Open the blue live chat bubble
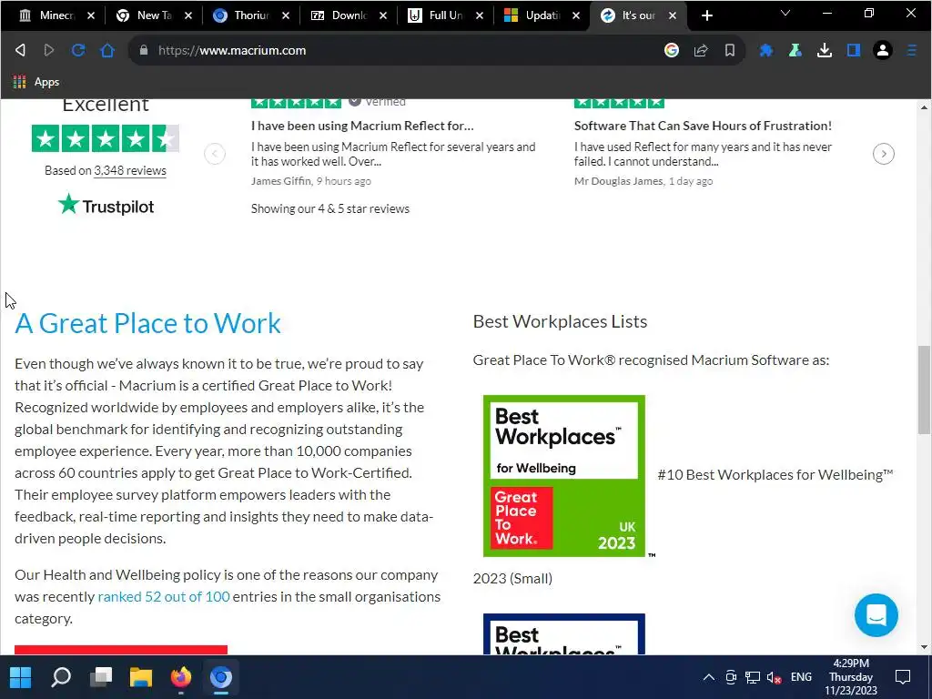 point(876,615)
